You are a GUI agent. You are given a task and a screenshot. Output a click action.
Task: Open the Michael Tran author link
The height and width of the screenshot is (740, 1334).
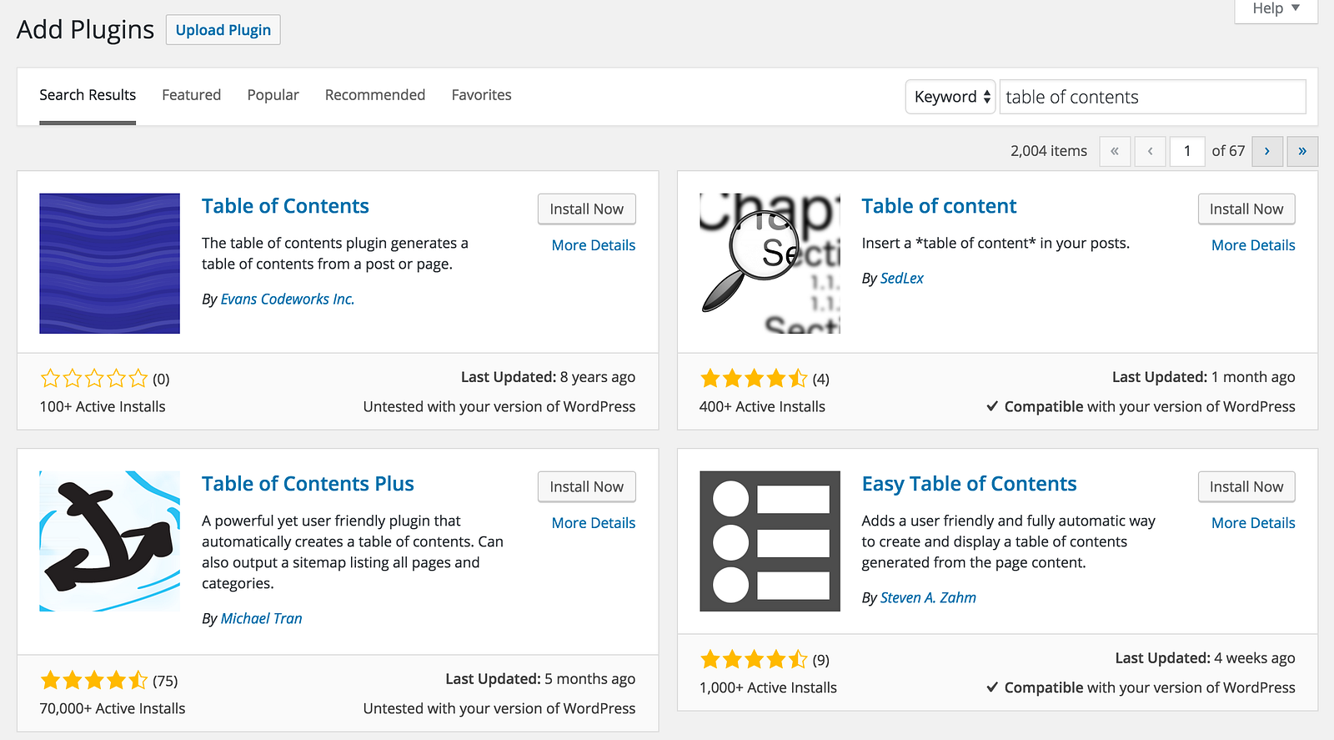(x=261, y=618)
